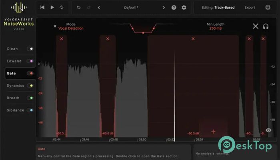Click the 03:46 timeline marker
Screen dimensions: 280x160
(85, 140)
